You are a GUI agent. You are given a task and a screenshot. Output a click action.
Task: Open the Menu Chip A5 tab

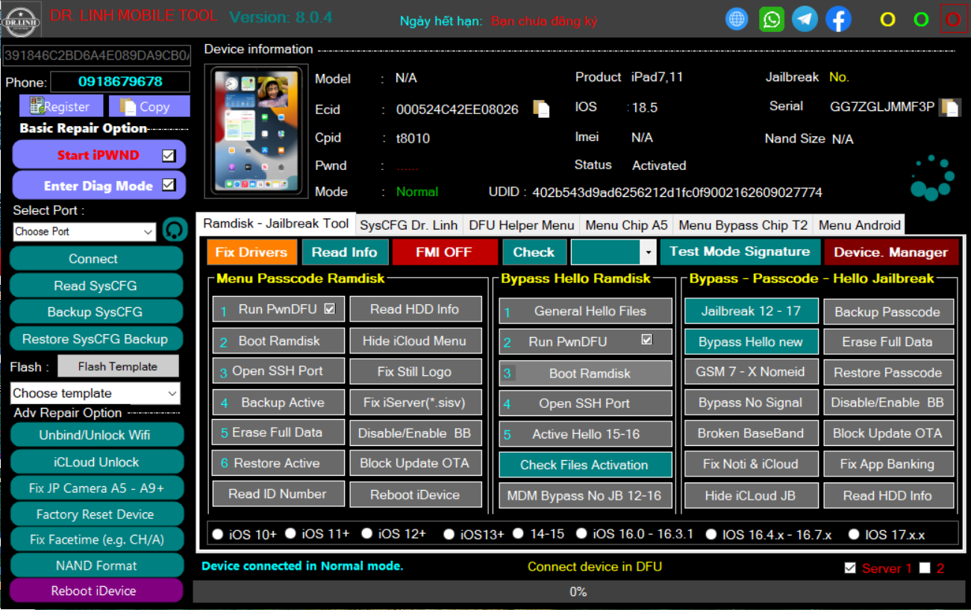coord(626,225)
